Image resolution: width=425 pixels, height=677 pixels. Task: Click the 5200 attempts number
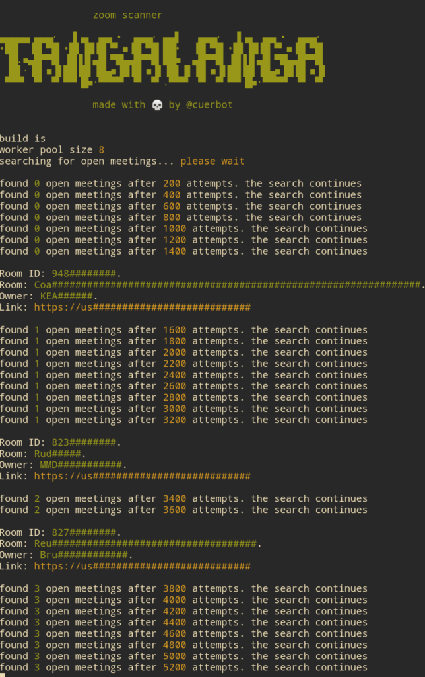pyautogui.click(x=174, y=667)
